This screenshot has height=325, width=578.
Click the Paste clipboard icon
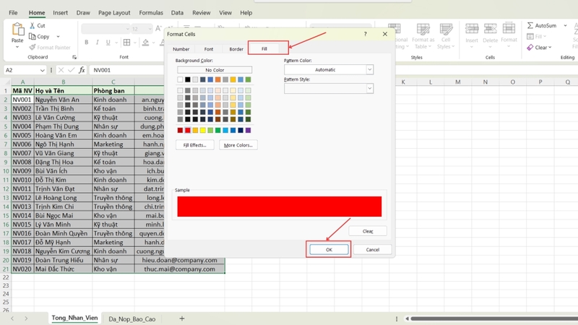17,29
